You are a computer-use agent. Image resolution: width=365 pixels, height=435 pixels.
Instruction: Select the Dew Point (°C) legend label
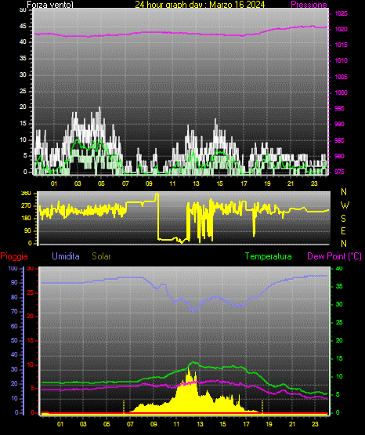point(334,256)
